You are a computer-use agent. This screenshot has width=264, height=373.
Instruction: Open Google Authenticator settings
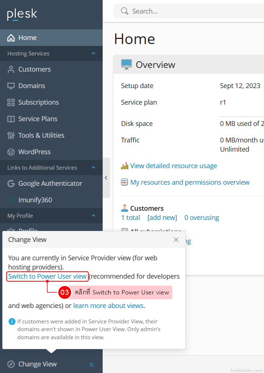(50, 184)
